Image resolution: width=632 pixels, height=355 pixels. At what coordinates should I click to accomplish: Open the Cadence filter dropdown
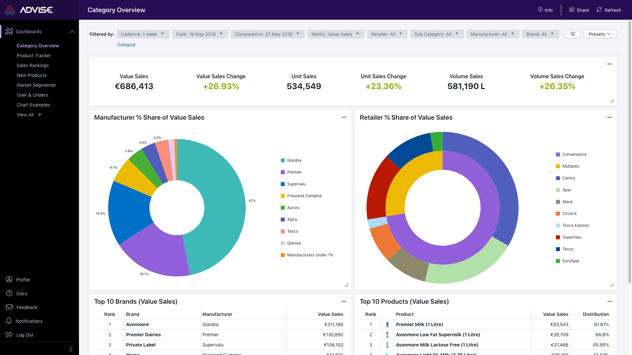[143, 34]
